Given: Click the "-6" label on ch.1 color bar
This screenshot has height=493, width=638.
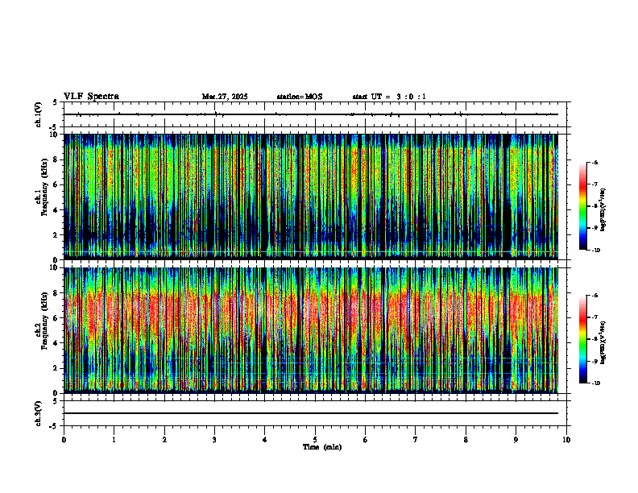Looking at the screenshot, I should click(594, 162).
